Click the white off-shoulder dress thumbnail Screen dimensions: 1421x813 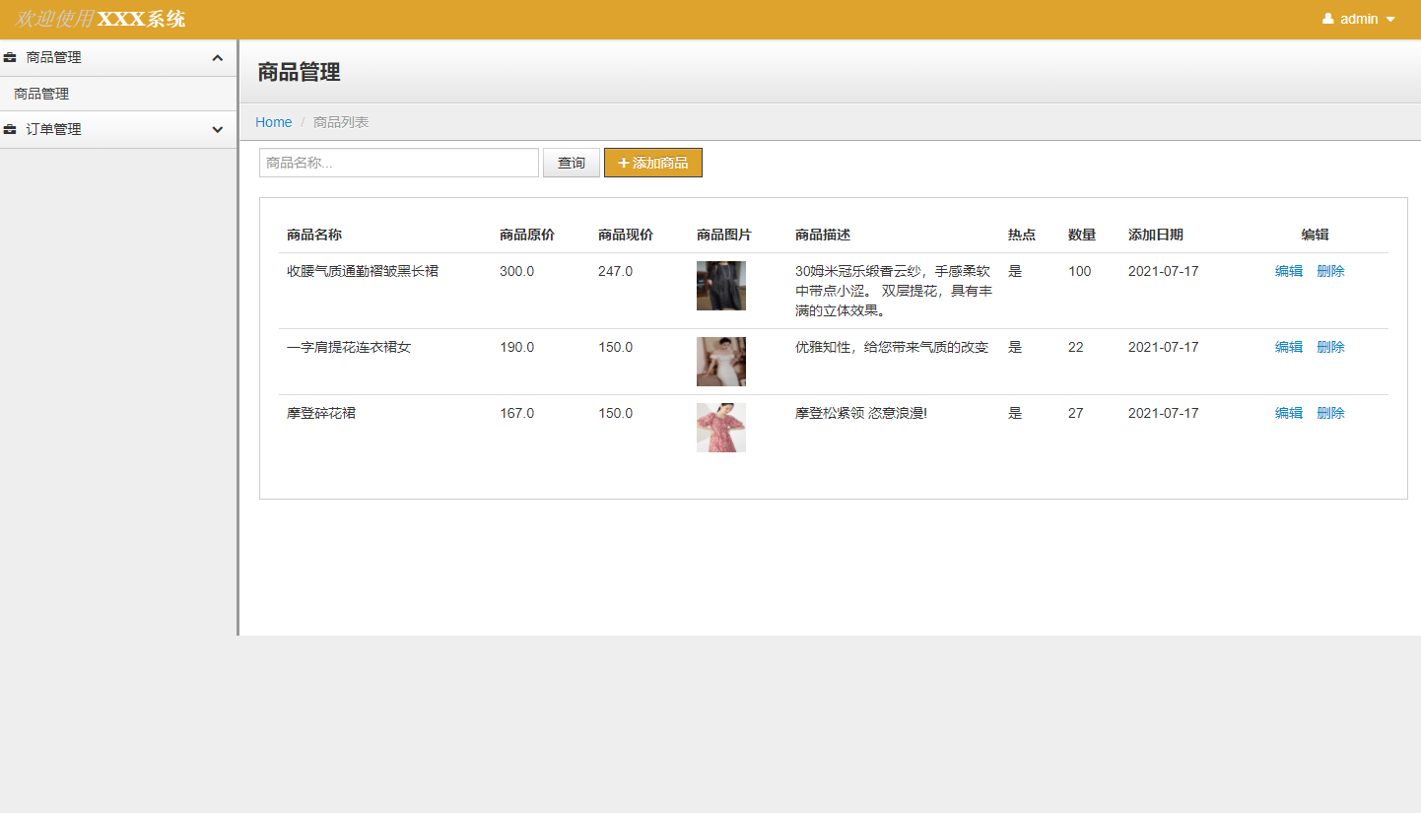pos(720,362)
